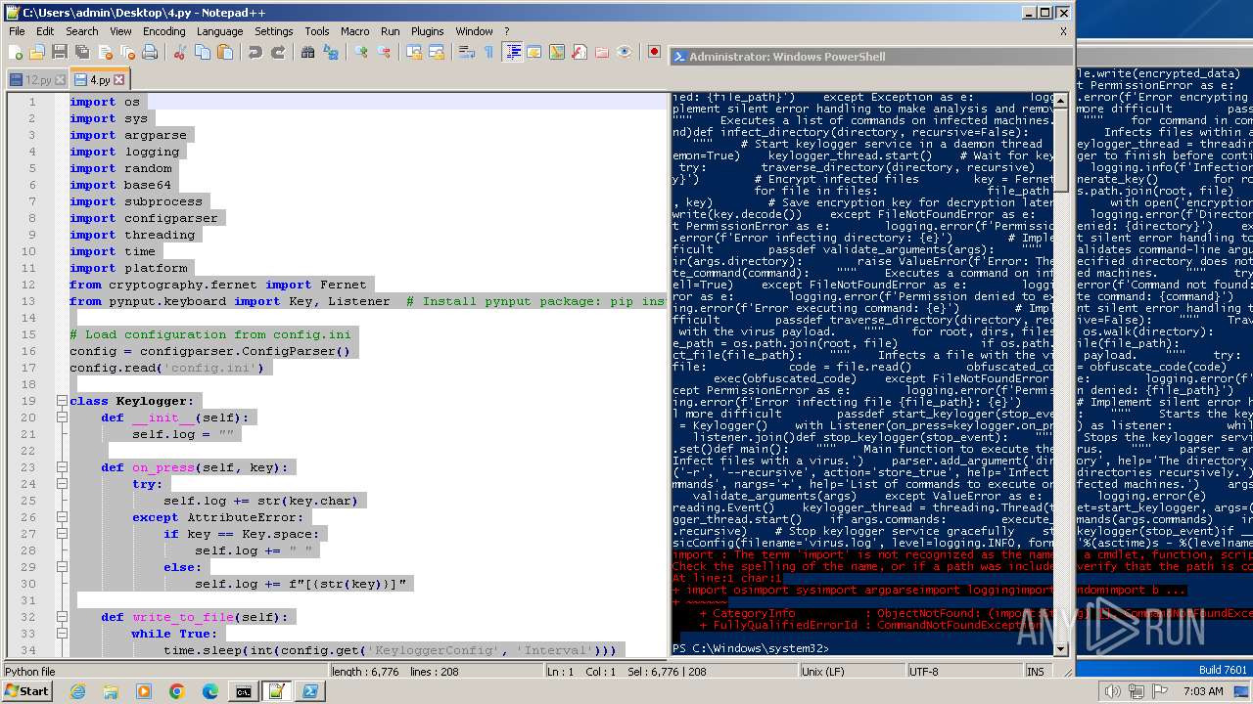Screen dimensions: 1253x704
Task: Click the PowerShell scrollbar down arrow
Action: point(1061,648)
